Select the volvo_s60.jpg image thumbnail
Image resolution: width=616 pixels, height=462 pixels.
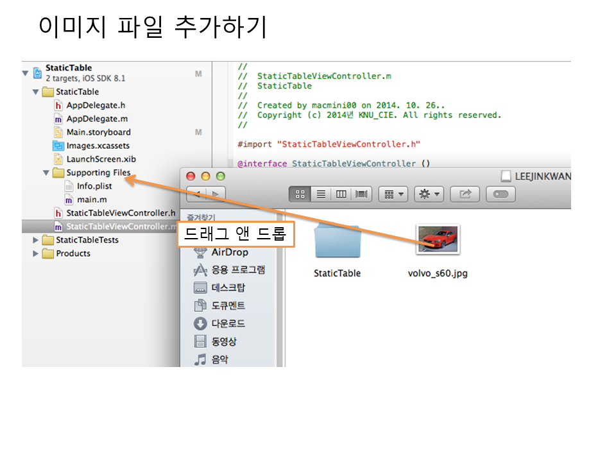point(438,240)
